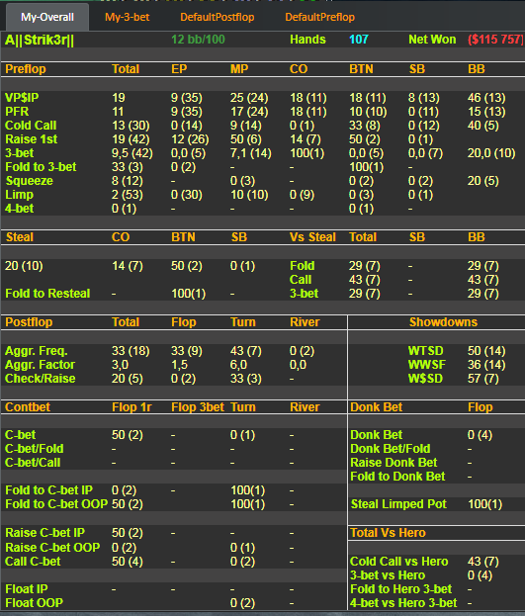
Task: Click the Raise Donk Bet label
Action: 394,463
